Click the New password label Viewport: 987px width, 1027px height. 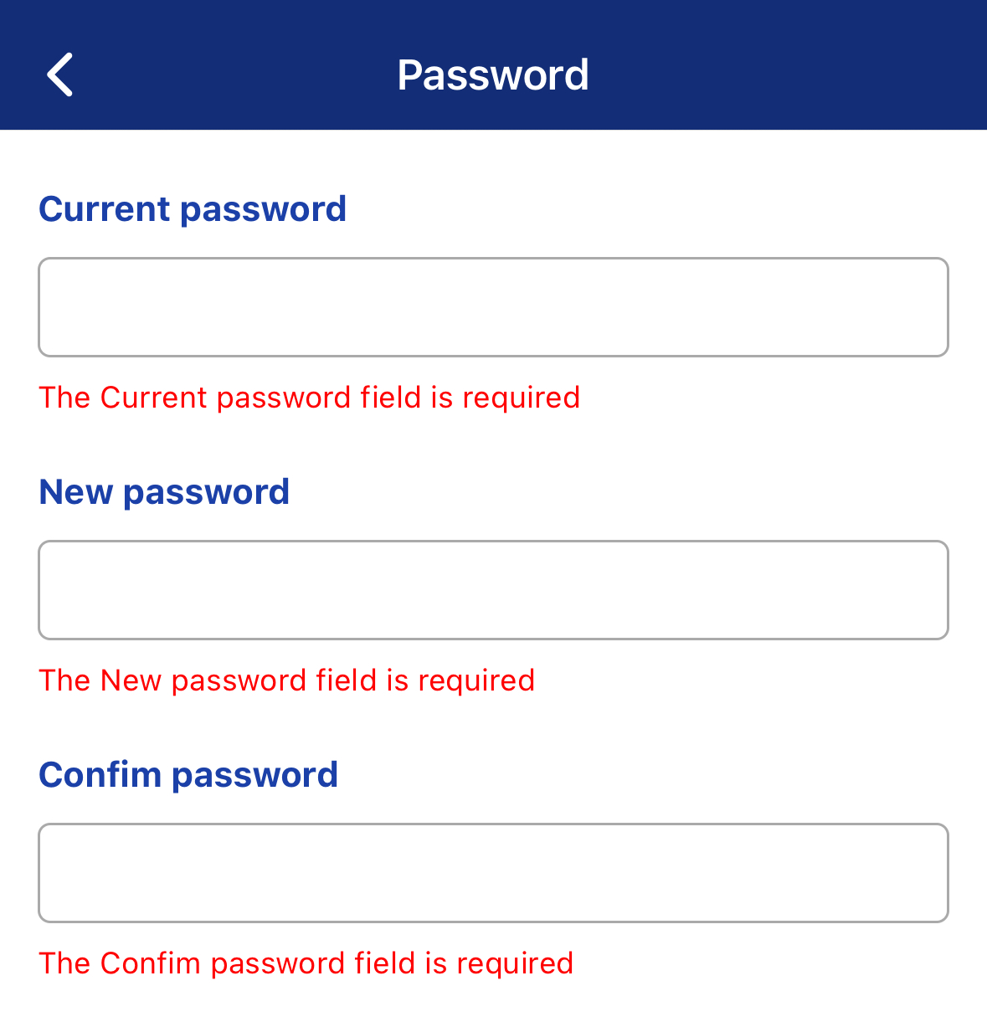click(x=164, y=492)
